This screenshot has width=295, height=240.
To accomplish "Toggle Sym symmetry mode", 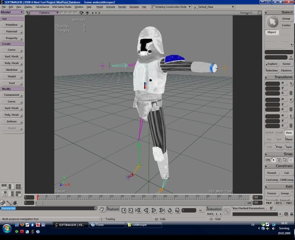I will coord(289,147).
